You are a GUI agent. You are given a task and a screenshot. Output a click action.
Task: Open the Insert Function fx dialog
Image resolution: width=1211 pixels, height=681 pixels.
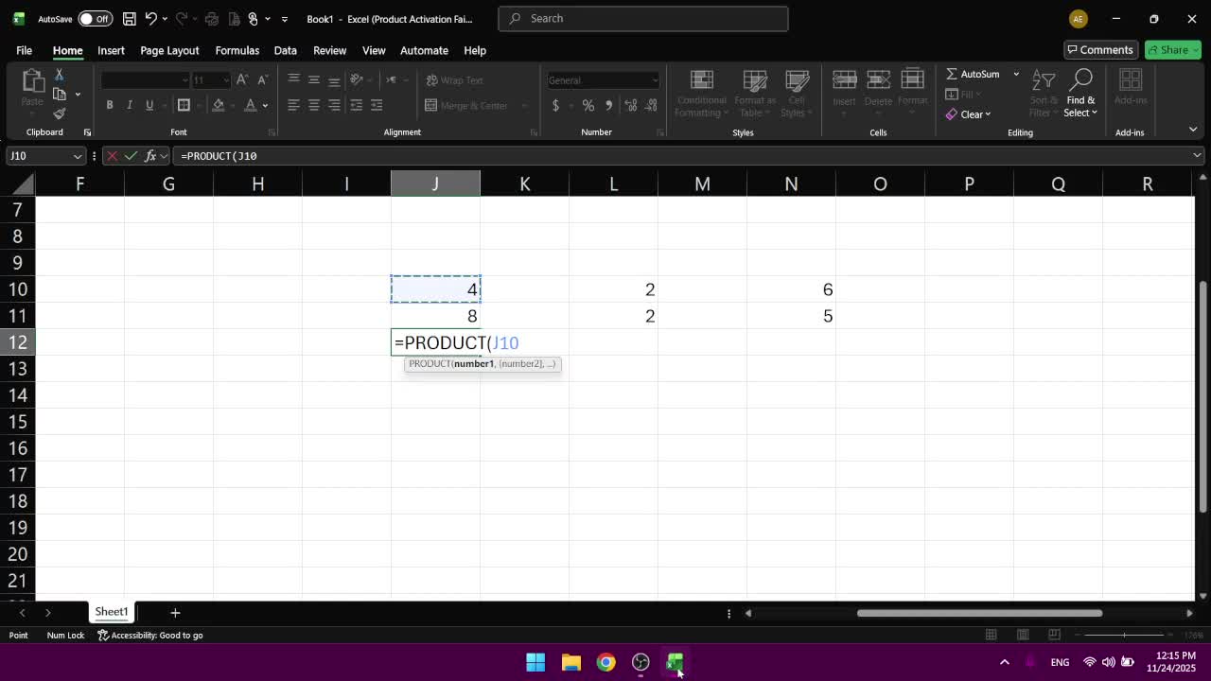click(149, 156)
